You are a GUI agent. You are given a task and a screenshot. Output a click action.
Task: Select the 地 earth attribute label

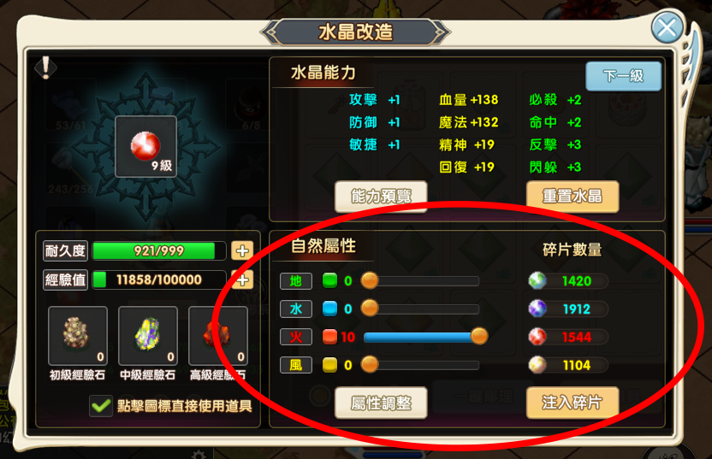[296, 281]
